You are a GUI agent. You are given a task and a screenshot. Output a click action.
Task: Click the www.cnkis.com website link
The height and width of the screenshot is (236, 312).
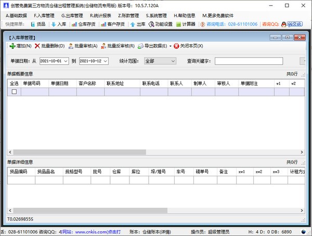(x=98, y=232)
